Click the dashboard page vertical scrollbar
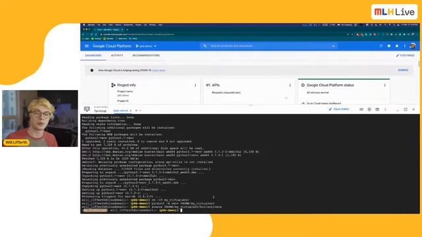Image resolution: width=422 pixels, height=237 pixels. pyautogui.click(x=419, y=64)
